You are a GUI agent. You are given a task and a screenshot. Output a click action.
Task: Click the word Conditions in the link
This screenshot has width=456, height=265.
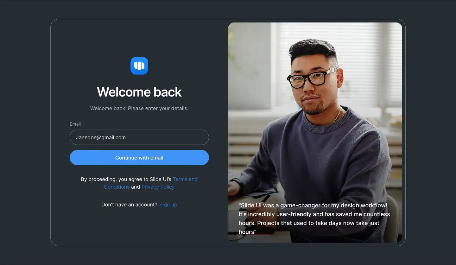coord(117,187)
